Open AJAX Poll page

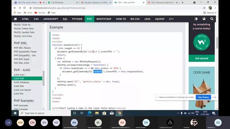click(18, 94)
